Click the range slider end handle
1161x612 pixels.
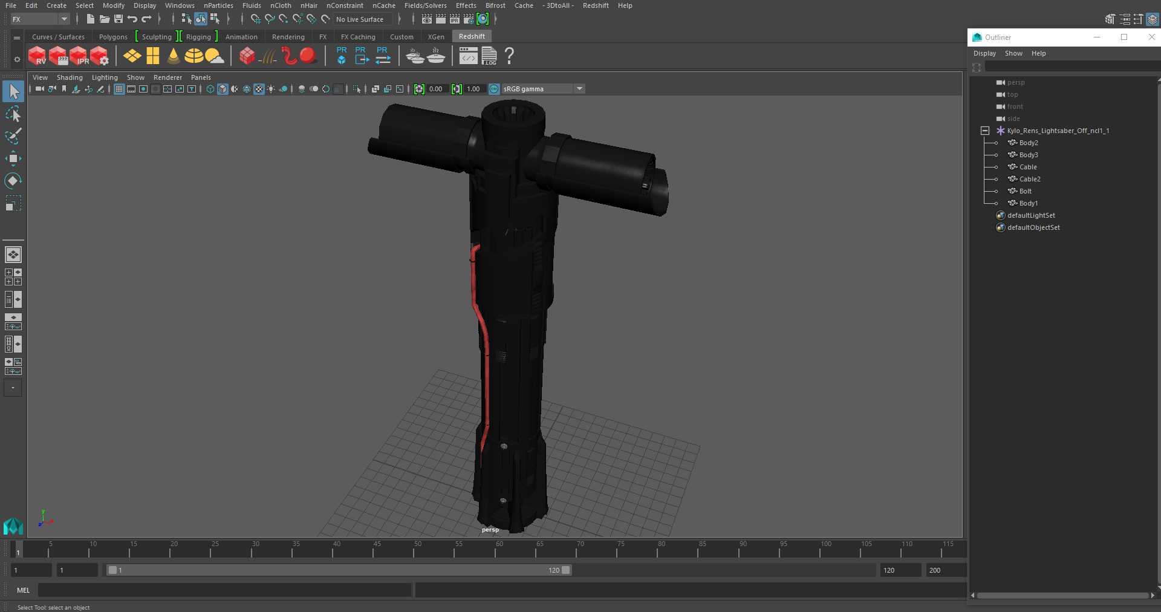[x=566, y=570]
